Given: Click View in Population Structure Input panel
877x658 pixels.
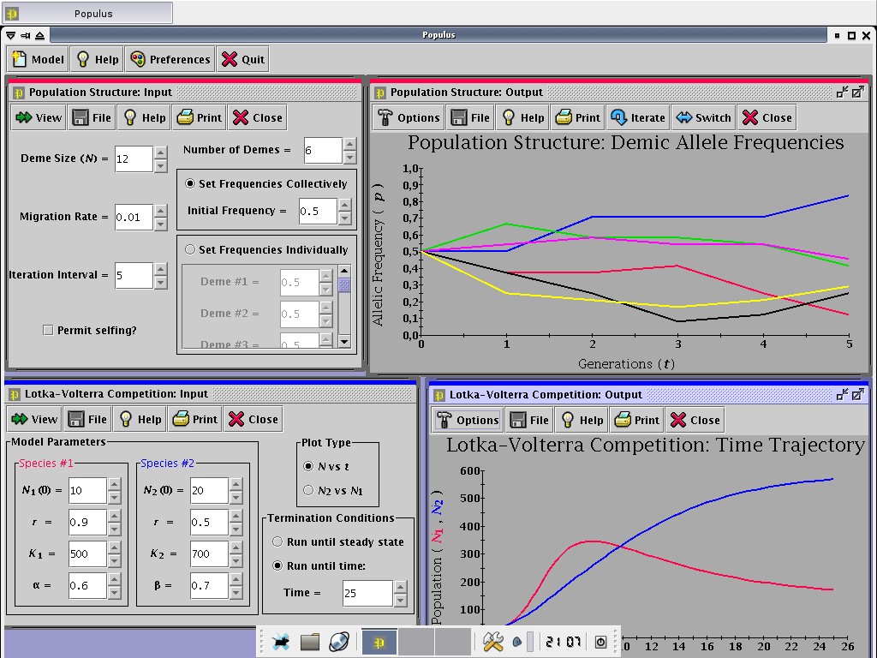Looking at the screenshot, I should 38,117.
